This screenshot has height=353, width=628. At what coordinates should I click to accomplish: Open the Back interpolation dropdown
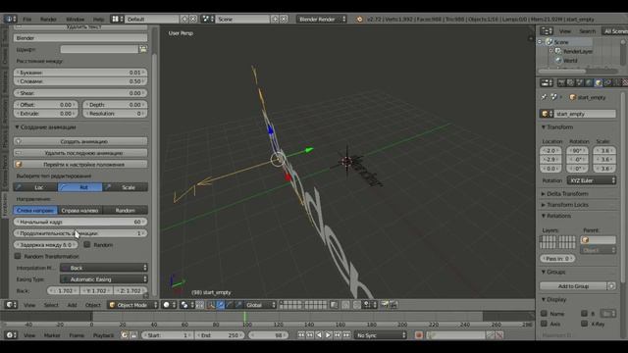(x=104, y=268)
